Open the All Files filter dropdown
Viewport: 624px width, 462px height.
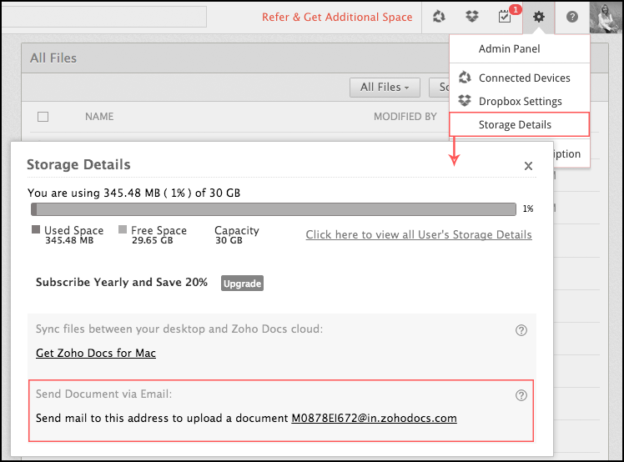385,88
